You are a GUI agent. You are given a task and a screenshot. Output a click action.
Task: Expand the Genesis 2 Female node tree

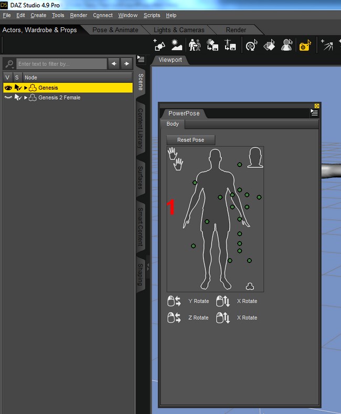[x=26, y=98]
